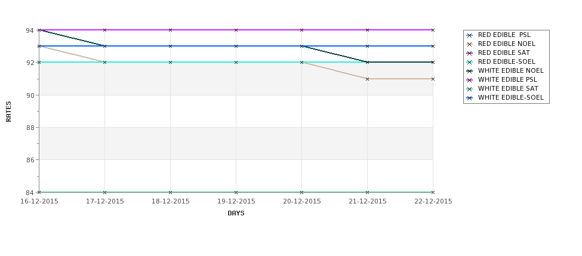The width and height of the screenshot is (582, 256).
Task: Click the 88 value on the y-axis
Action: [x=30, y=128]
